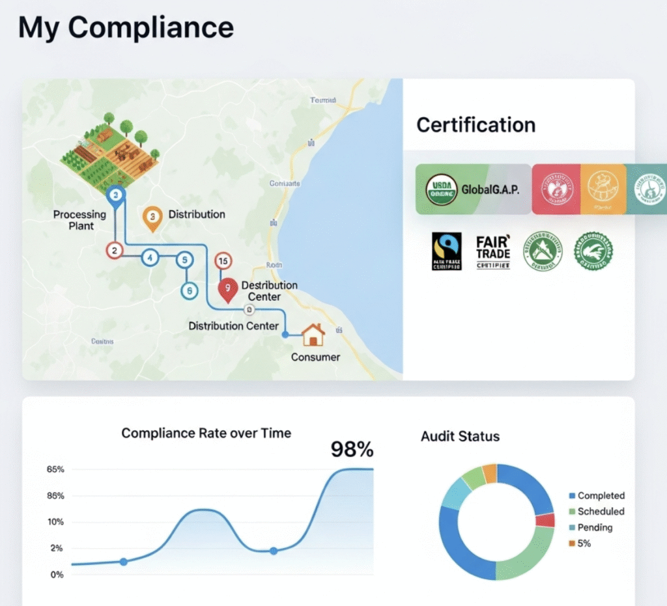Toggle the Scheduled legend entry
Image resolution: width=667 pixels, height=606 pixels.
[596, 512]
